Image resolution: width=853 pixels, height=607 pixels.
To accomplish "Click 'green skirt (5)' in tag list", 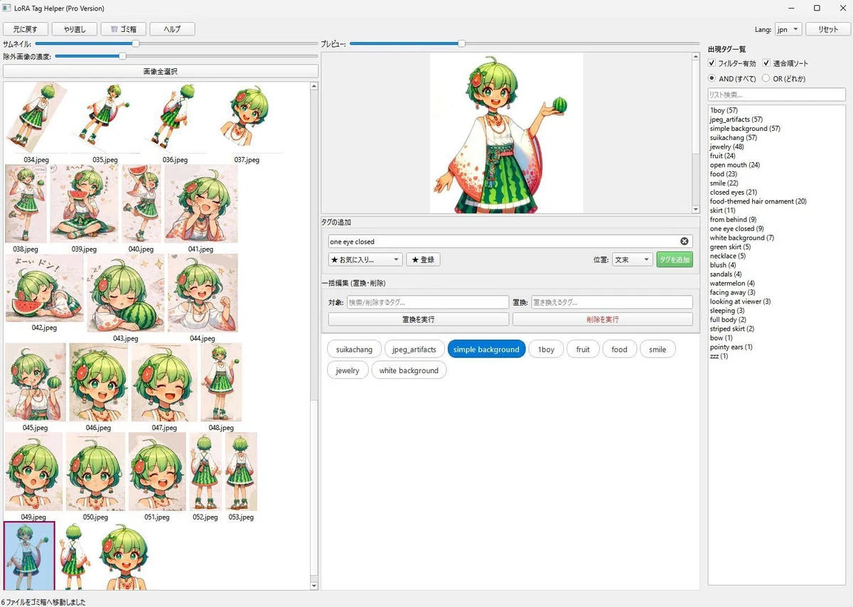I will (x=730, y=247).
